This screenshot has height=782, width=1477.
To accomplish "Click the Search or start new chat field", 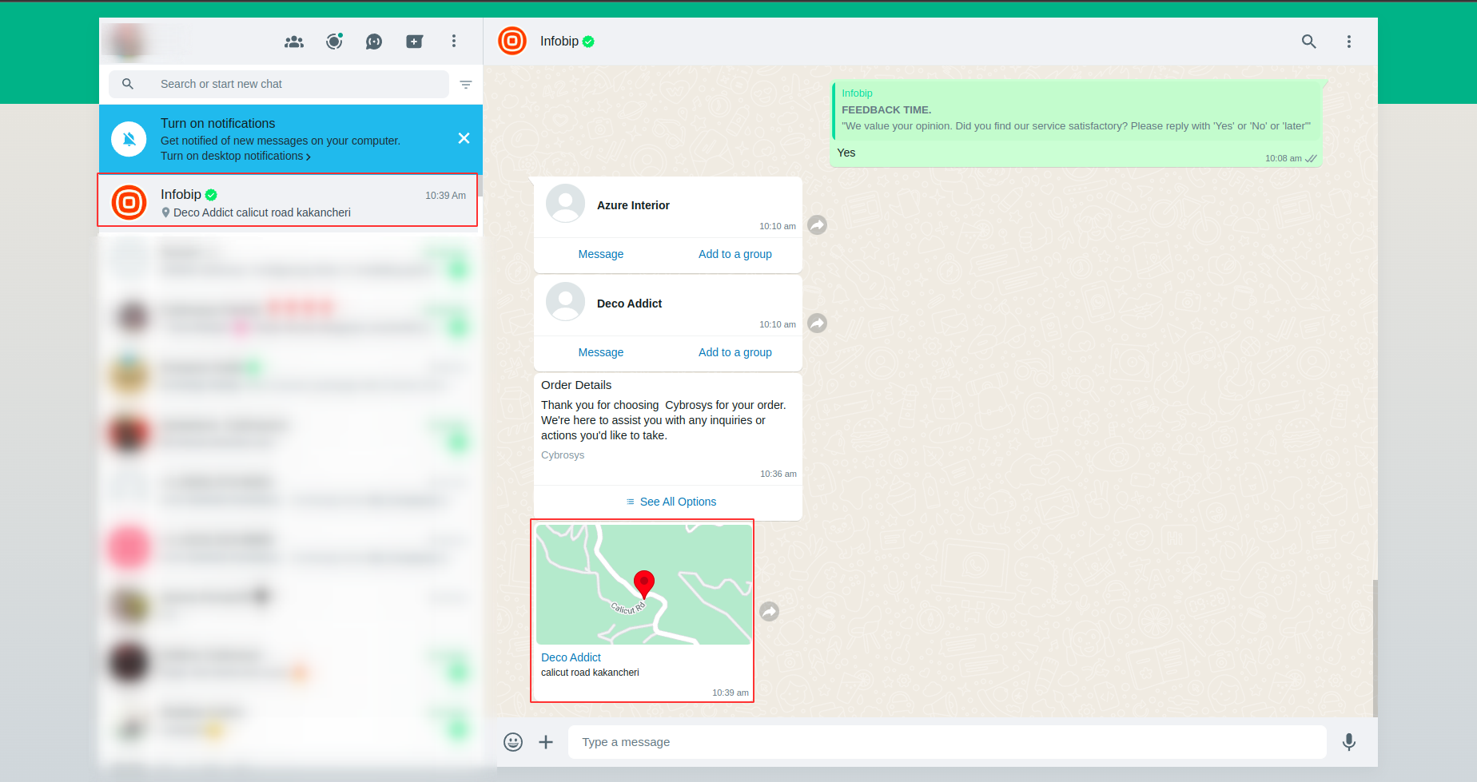I will click(x=278, y=84).
